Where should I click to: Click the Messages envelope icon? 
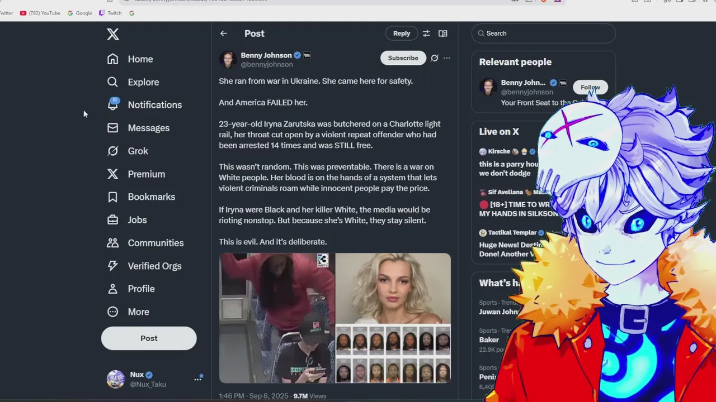[x=113, y=128]
